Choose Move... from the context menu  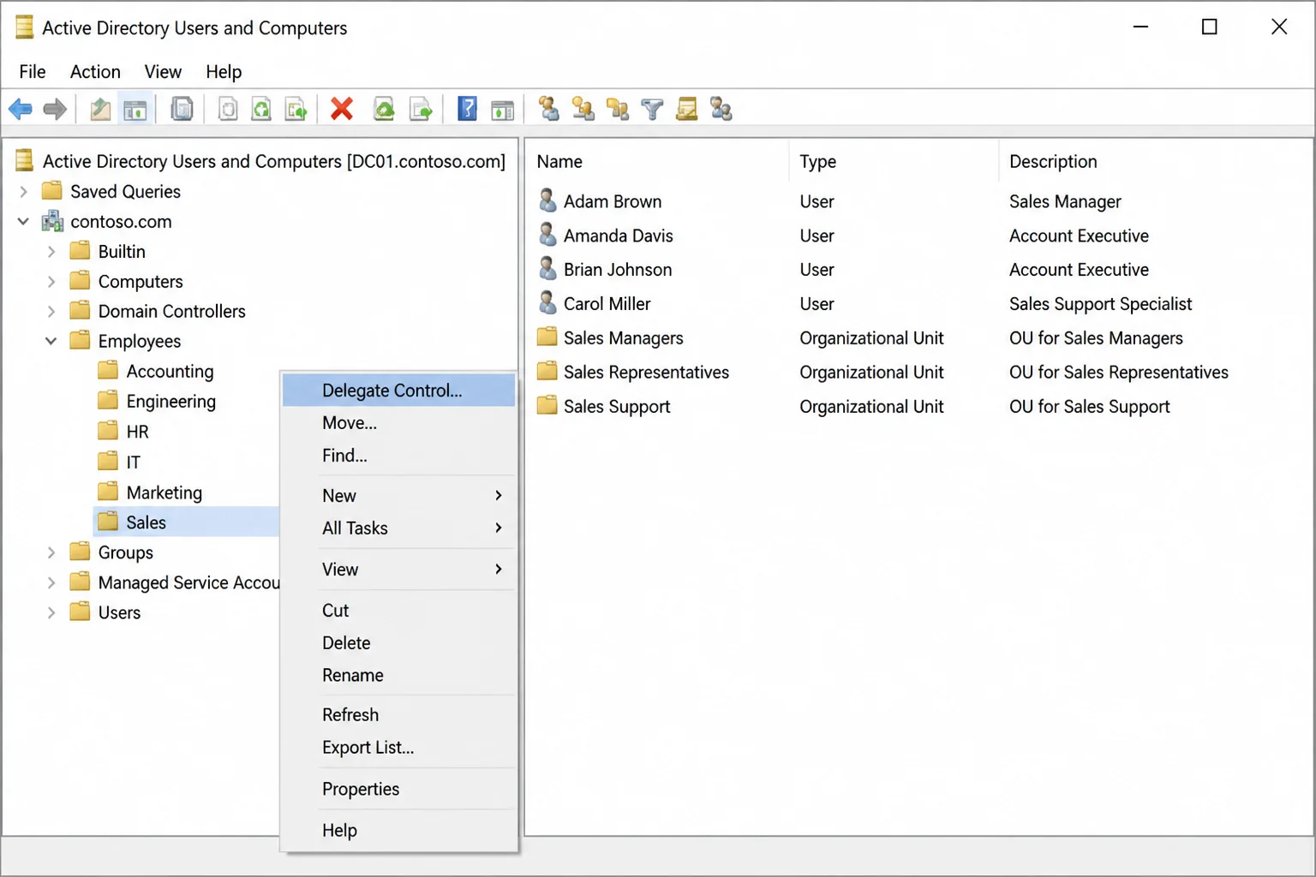click(399, 422)
